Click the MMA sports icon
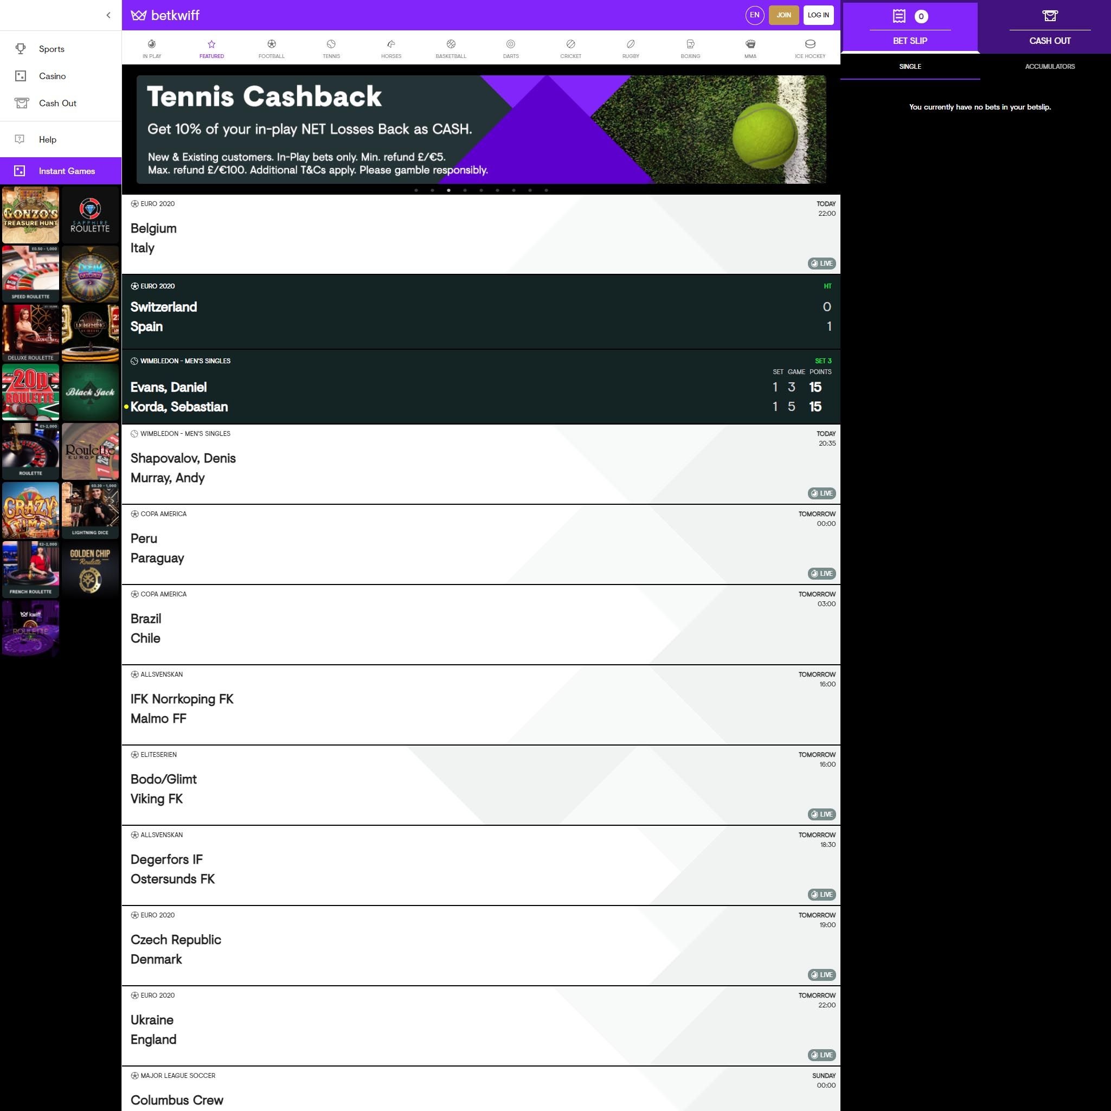 tap(750, 48)
